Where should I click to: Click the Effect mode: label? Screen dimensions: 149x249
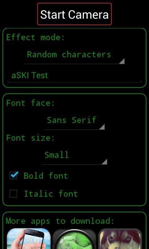pyautogui.click(x=35, y=37)
